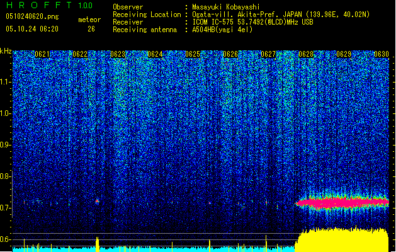Click the 0.6 kHz axis tick label
This screenshot has height=252, width=396.
click(x=5, y=239)
